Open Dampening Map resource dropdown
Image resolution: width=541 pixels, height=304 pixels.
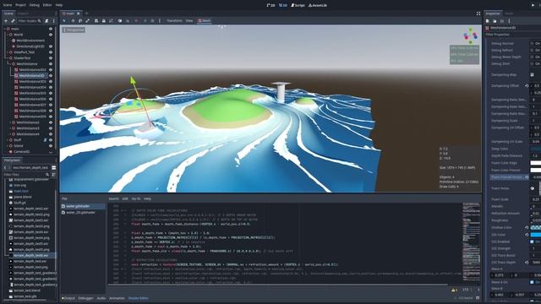(532, 75)
